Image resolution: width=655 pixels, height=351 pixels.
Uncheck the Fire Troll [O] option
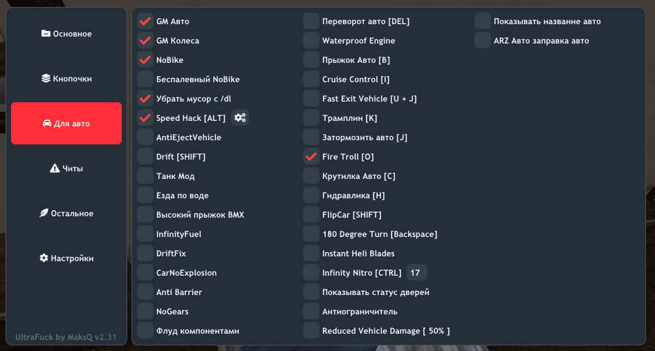[x=311, y=157]
